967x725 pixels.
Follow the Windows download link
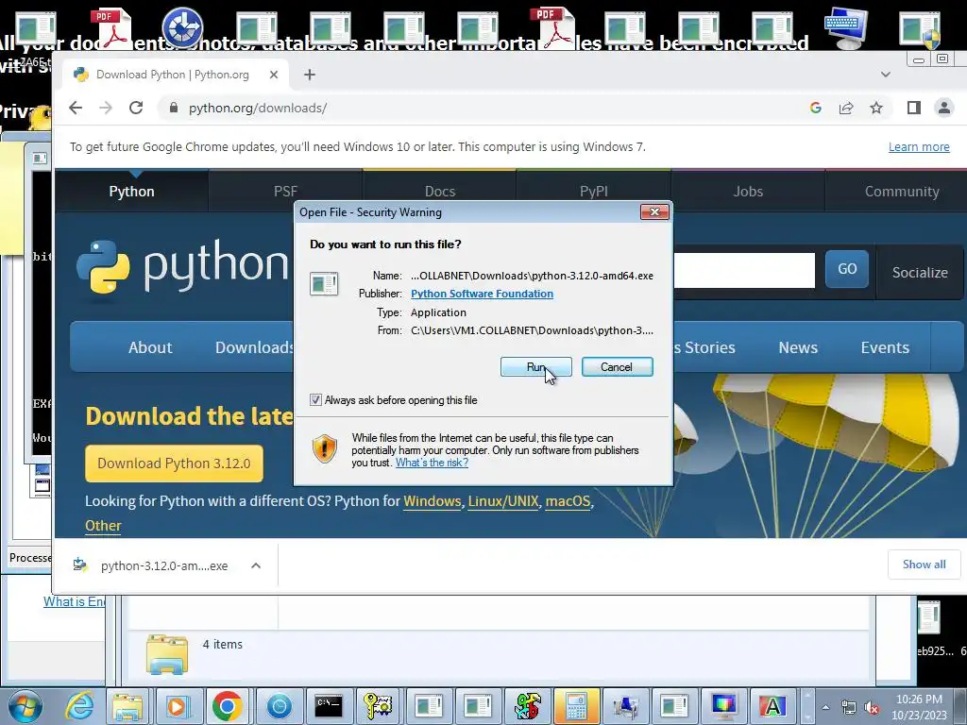pyautogui.click(x=432, y=501)
